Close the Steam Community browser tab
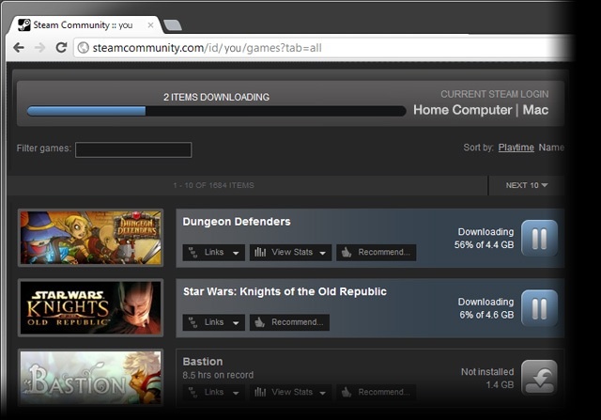Image resolution: width=601 pixels, height=420 pixels. [150, 24]
